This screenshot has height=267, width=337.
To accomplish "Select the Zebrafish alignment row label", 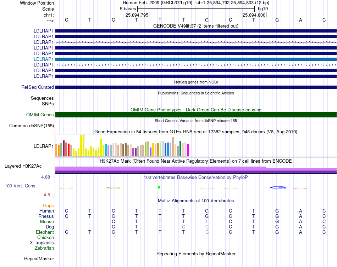I will click(44, 248).
